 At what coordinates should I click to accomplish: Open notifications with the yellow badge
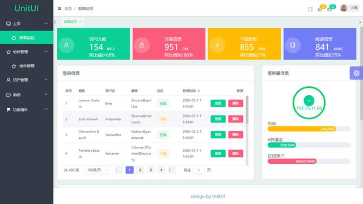(320, 9)
